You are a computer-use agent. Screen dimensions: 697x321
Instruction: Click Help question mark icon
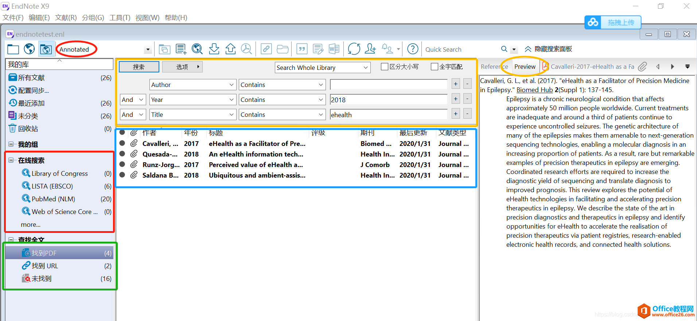click(413, 49)
